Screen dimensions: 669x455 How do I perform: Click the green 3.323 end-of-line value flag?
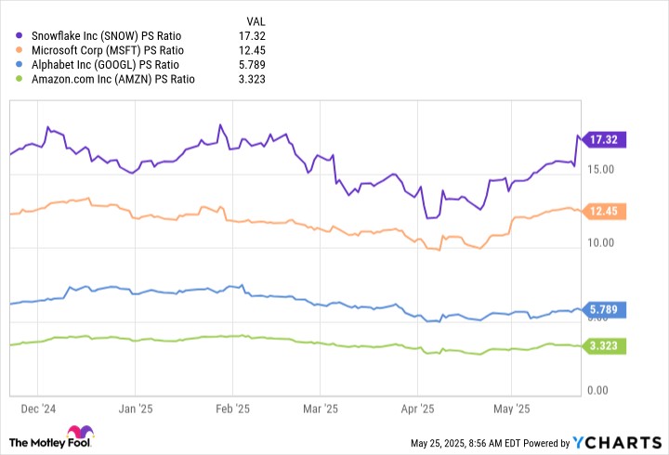[603, 346]
